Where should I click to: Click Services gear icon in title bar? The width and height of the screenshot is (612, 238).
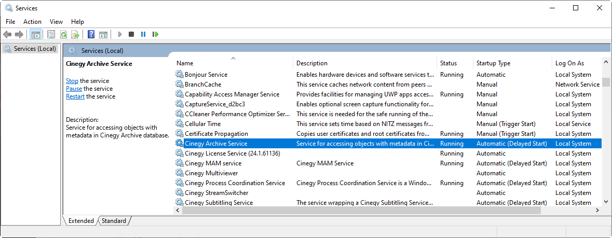9,8
